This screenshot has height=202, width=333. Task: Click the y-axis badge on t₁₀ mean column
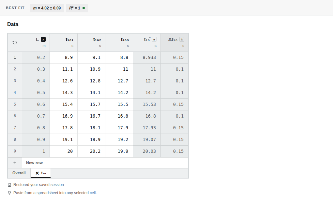(x=154, y=39)
